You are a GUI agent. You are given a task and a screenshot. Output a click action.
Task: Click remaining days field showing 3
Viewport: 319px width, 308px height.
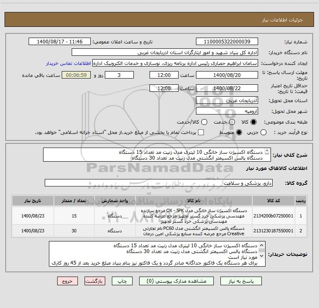point(119,75)
